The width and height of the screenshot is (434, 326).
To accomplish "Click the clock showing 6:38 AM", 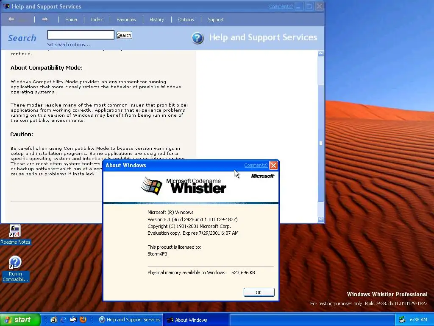I will pyautogui.click(x=418, y=320).
